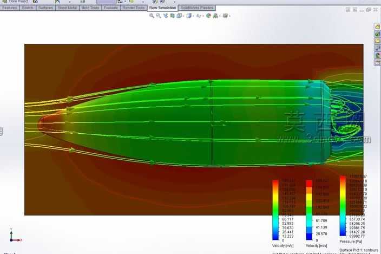
Task: Click the Pressure [Pa] legend label
Action: pos(351,242)
